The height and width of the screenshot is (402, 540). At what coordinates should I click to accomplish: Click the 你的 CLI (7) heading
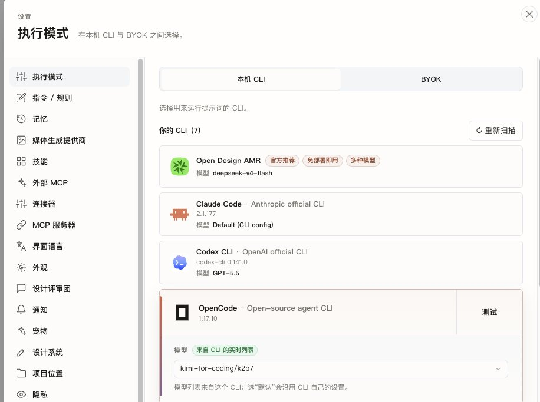pyautogui.click(x=180, y=130)
